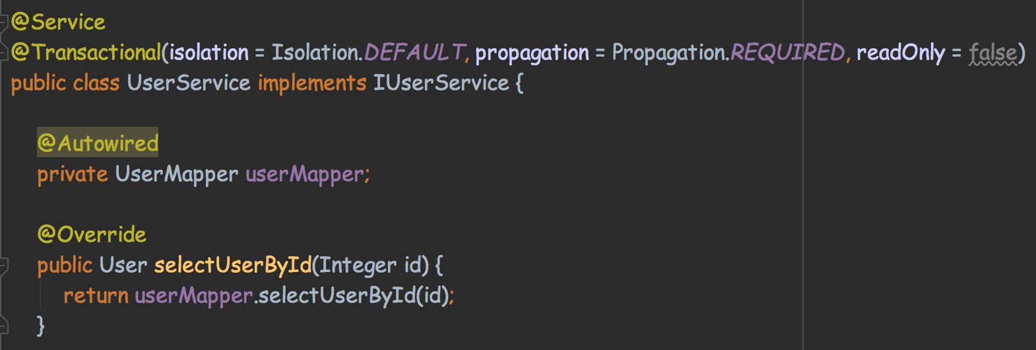The height and width of the screenshot is (350, 1036).
Task: Click the @Override annotation
Action: click(x=92, y=234)
